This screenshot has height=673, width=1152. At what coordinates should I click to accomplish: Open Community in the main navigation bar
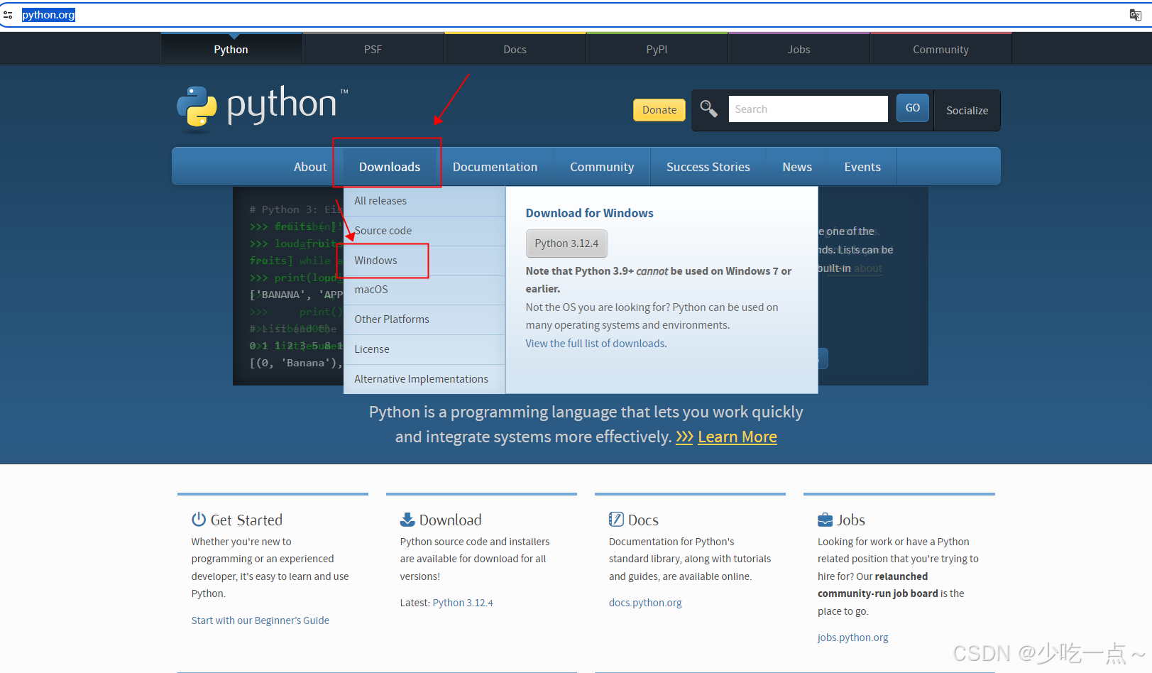point(602,167)
